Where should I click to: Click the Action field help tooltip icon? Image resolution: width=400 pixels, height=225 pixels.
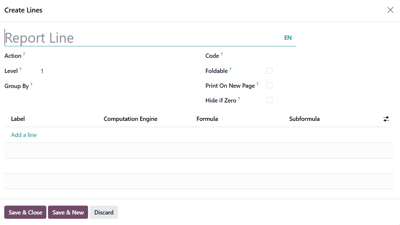tap(24, 54)
